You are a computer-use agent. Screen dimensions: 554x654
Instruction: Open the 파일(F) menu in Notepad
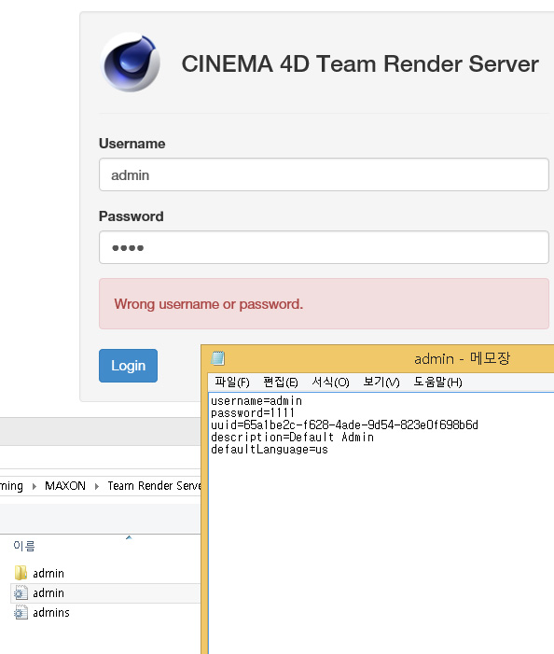pyautogui.click(x=232, y=383)
